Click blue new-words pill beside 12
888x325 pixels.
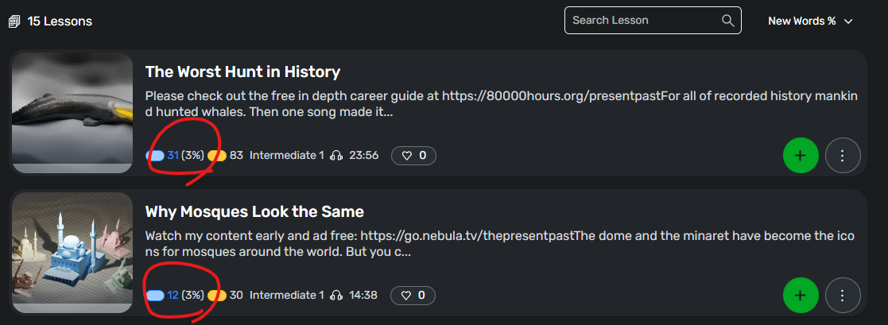(x=155, y=296)
